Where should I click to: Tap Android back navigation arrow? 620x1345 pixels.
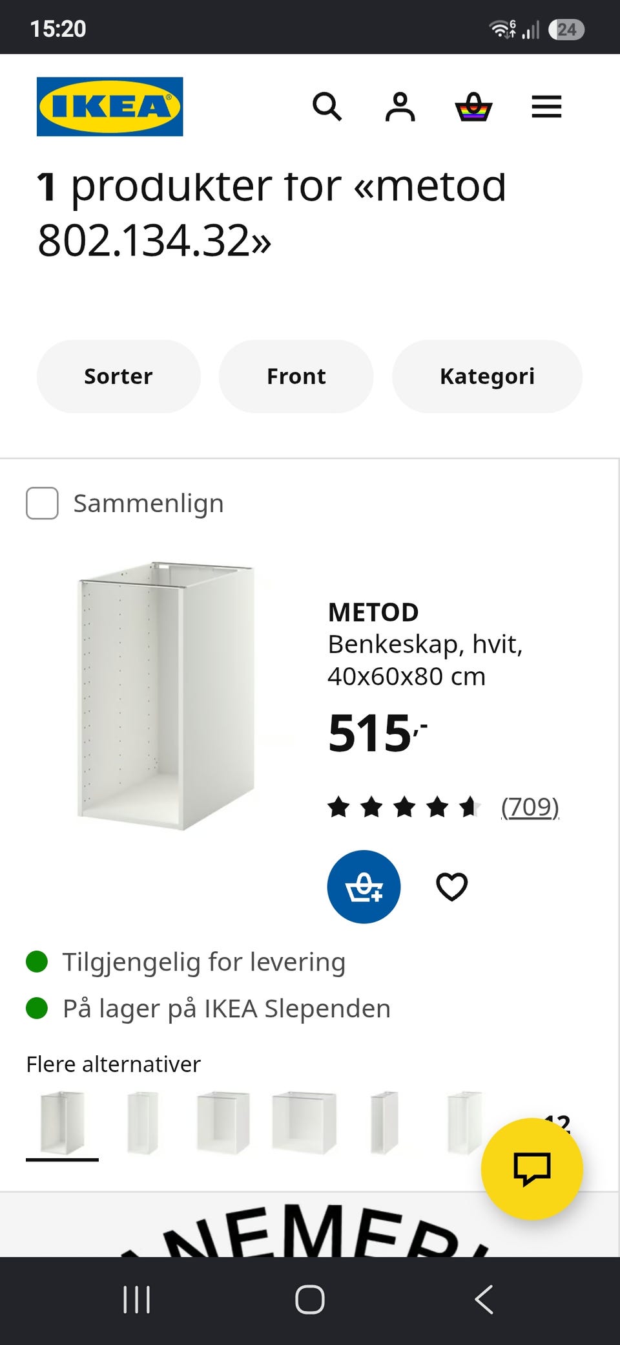pos(484,1300)
